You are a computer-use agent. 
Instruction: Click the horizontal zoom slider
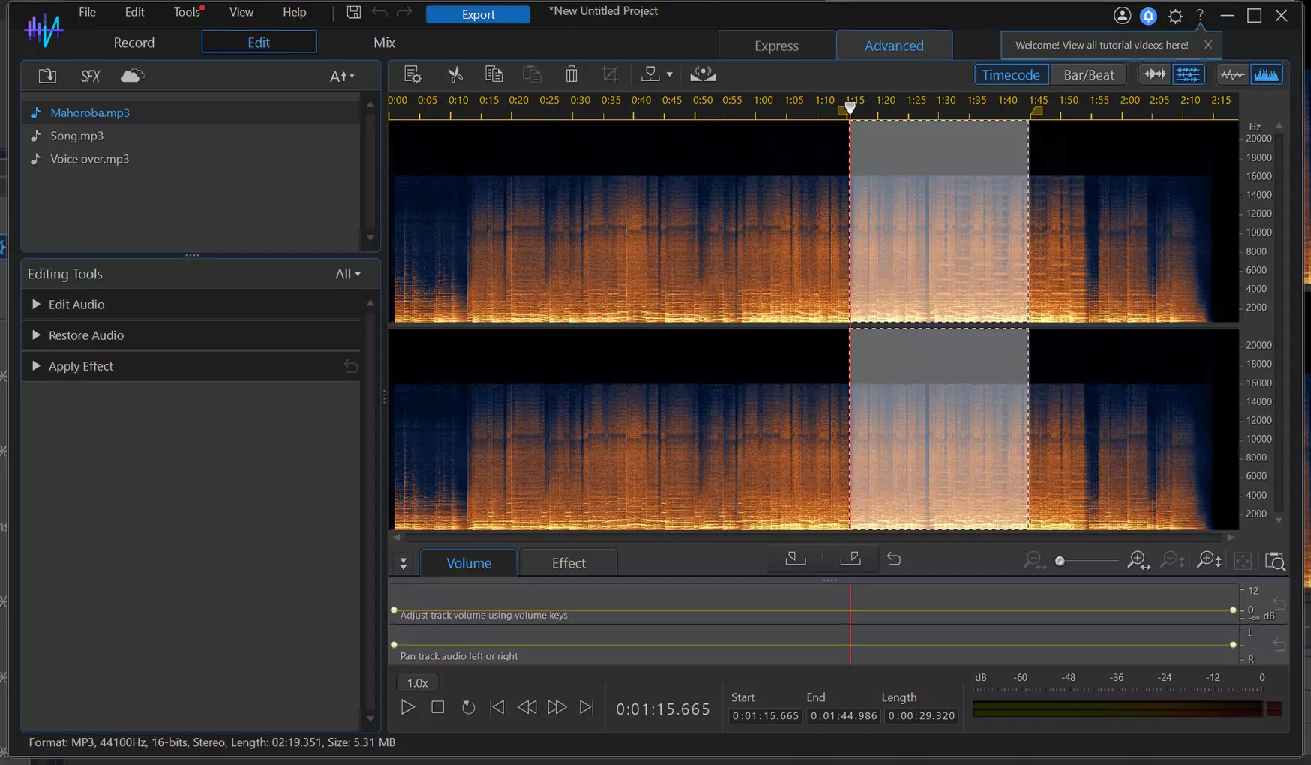click(x=1086, y=561)
